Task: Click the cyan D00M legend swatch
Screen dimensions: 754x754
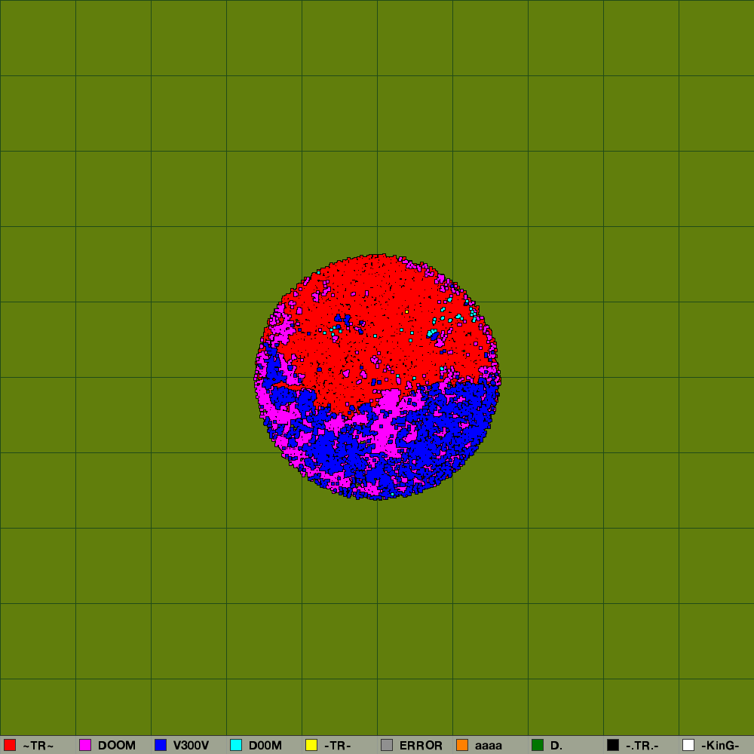Action: (x=236, y=745)
